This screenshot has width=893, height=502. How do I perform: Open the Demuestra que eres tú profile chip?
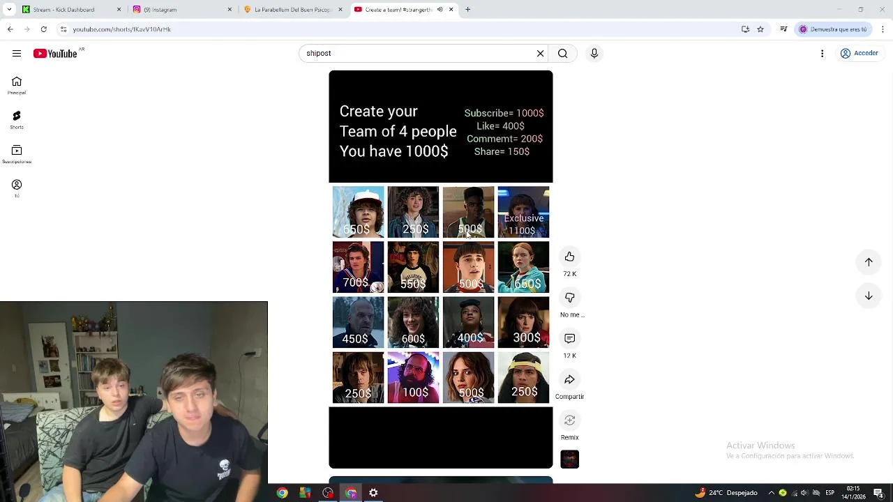(834, 29)
